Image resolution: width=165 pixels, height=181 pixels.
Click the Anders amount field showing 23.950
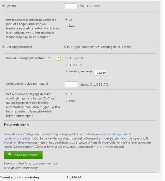coord(101,73)
